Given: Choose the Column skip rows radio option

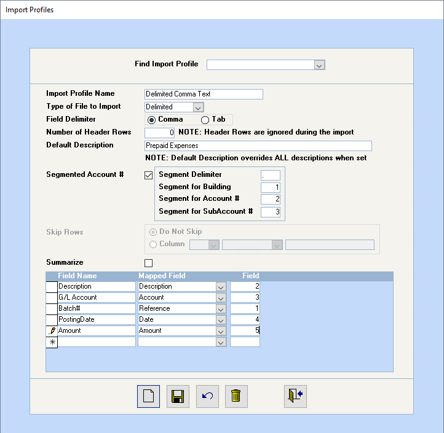Looking at the screenshot, I should pos(153,244).
